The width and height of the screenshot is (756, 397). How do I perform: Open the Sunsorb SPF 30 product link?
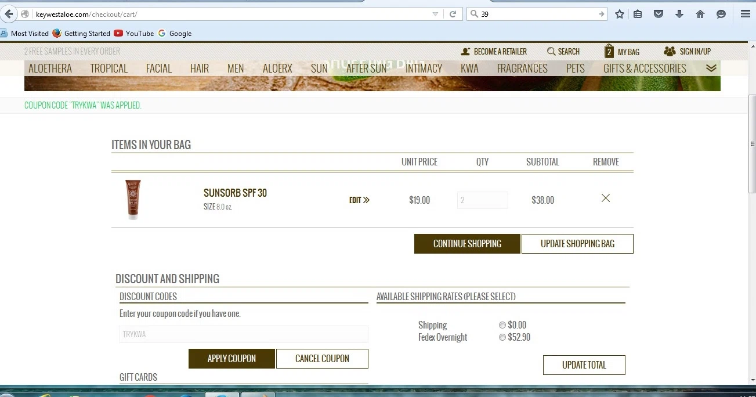coord(235,193)
